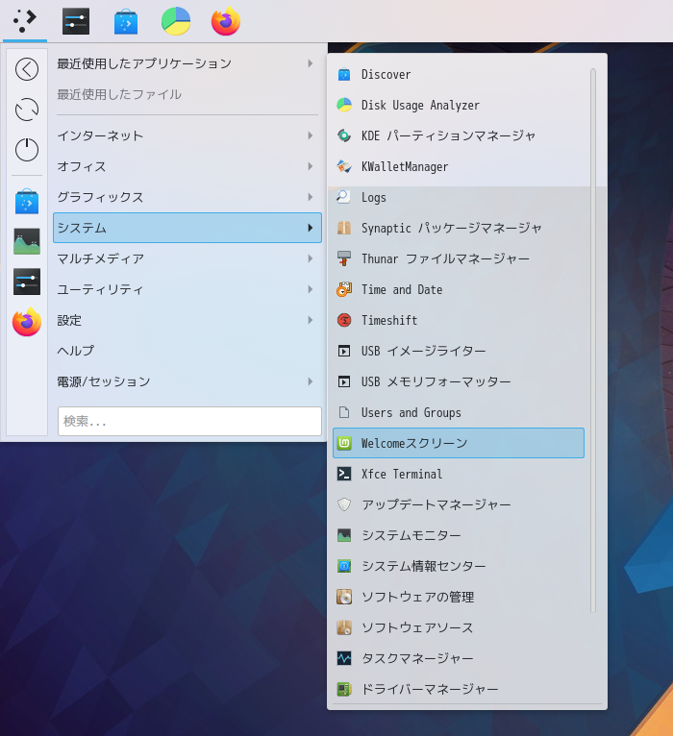Screen dimensions: 673x736
Task: Select the ユーティリティ label
Action: tap(100, 289)
